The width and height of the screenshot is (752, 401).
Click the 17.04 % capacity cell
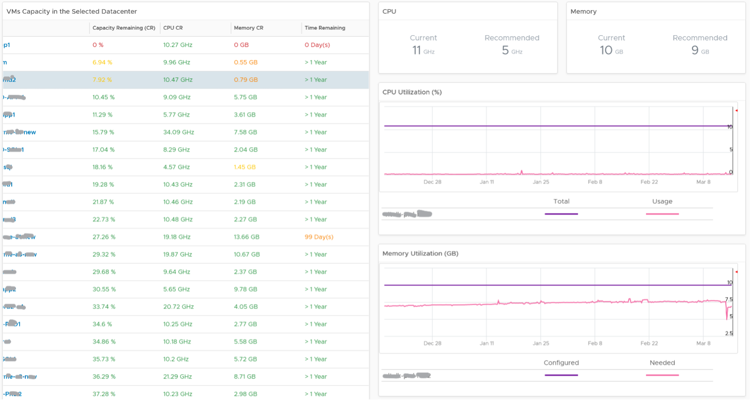104,150
